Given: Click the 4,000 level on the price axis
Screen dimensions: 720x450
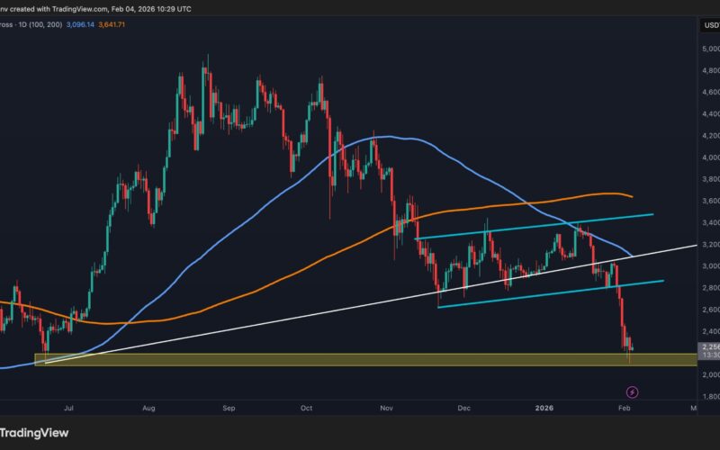Looking at the screenshot, I should [x=708, y=157].
